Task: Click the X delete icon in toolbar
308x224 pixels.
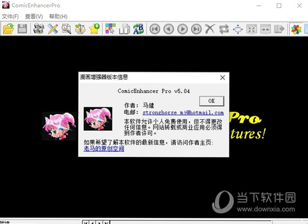Action: (x=210, y=29)
